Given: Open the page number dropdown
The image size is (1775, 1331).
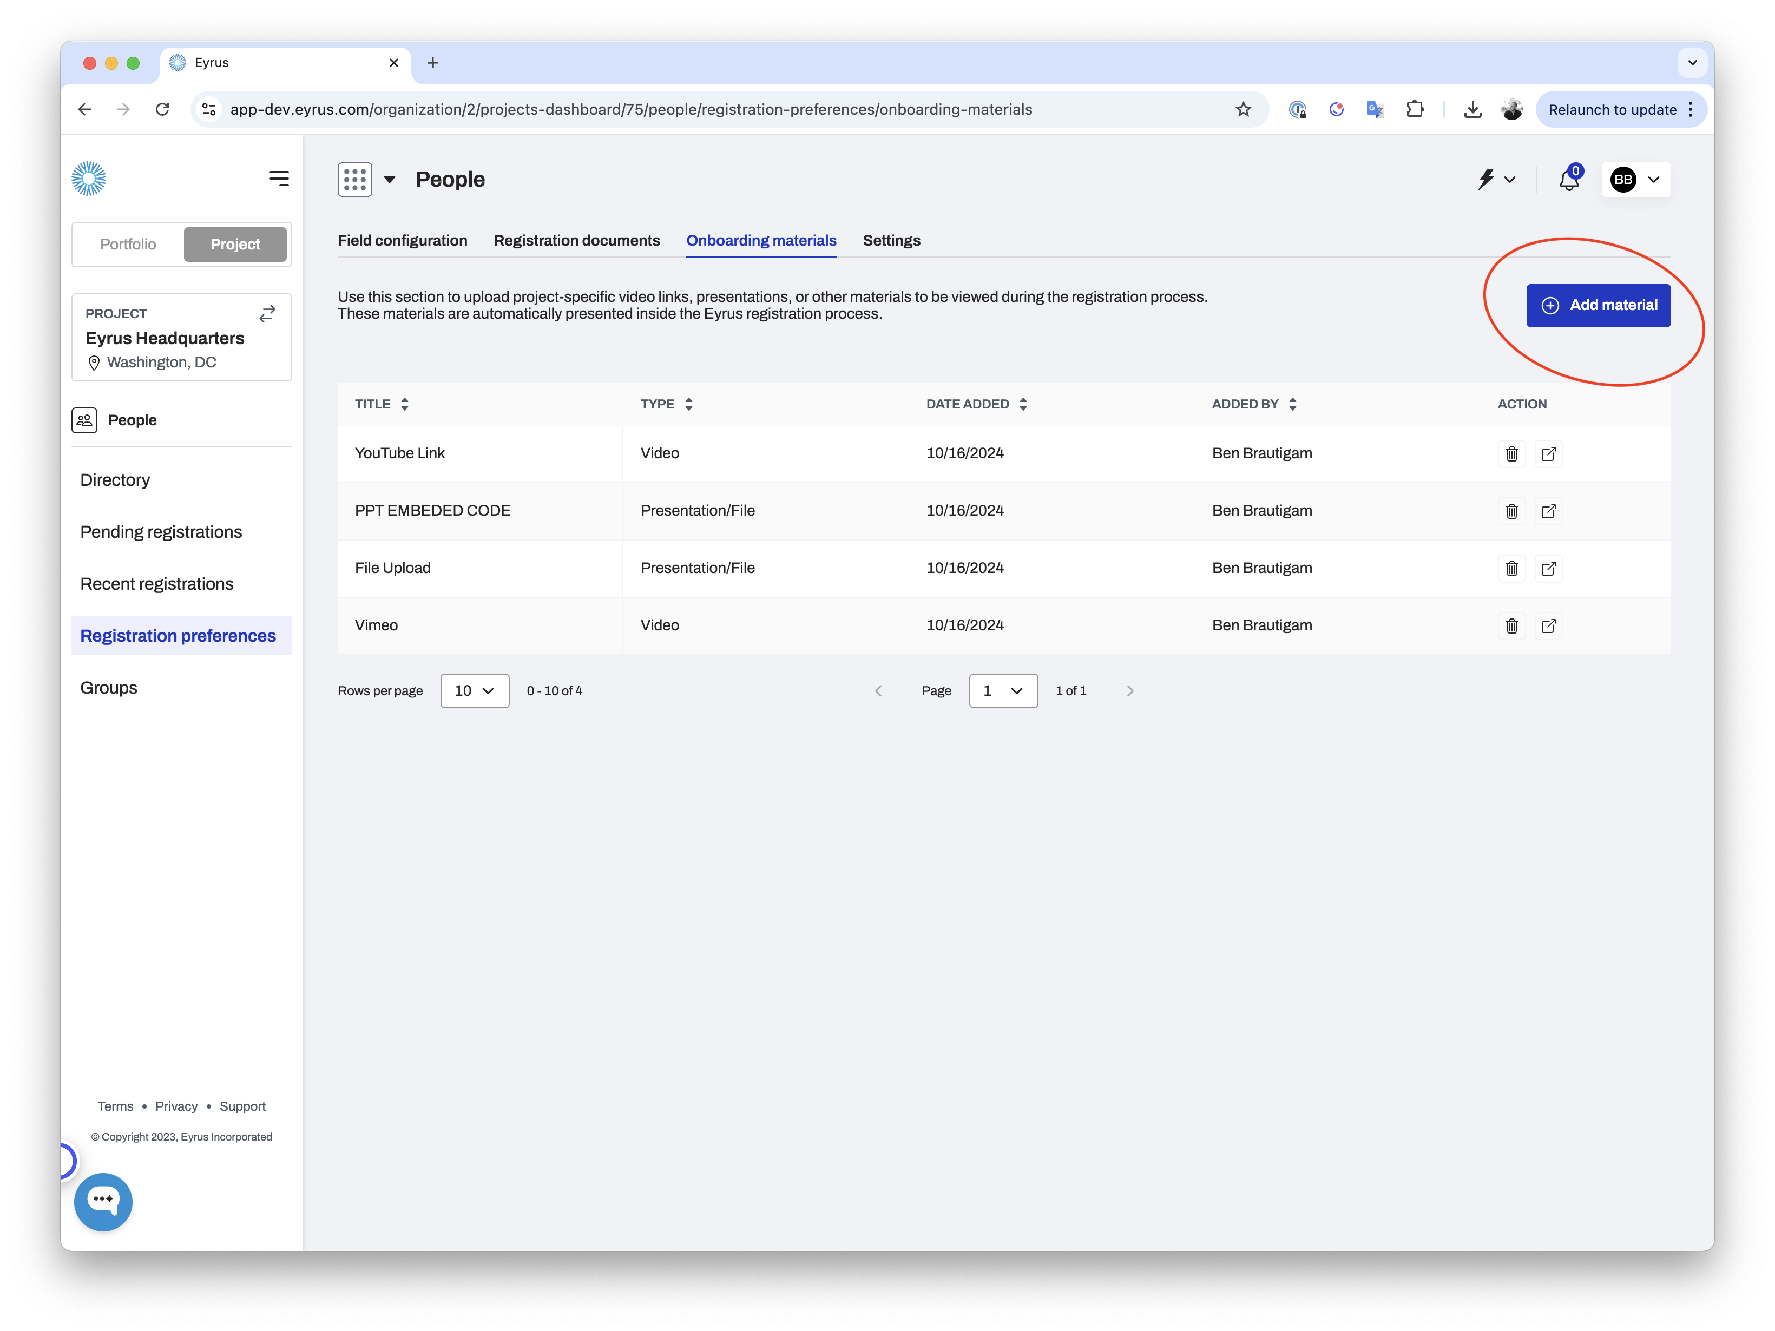Looking at the screenshot, I should tap(1003, 691).
